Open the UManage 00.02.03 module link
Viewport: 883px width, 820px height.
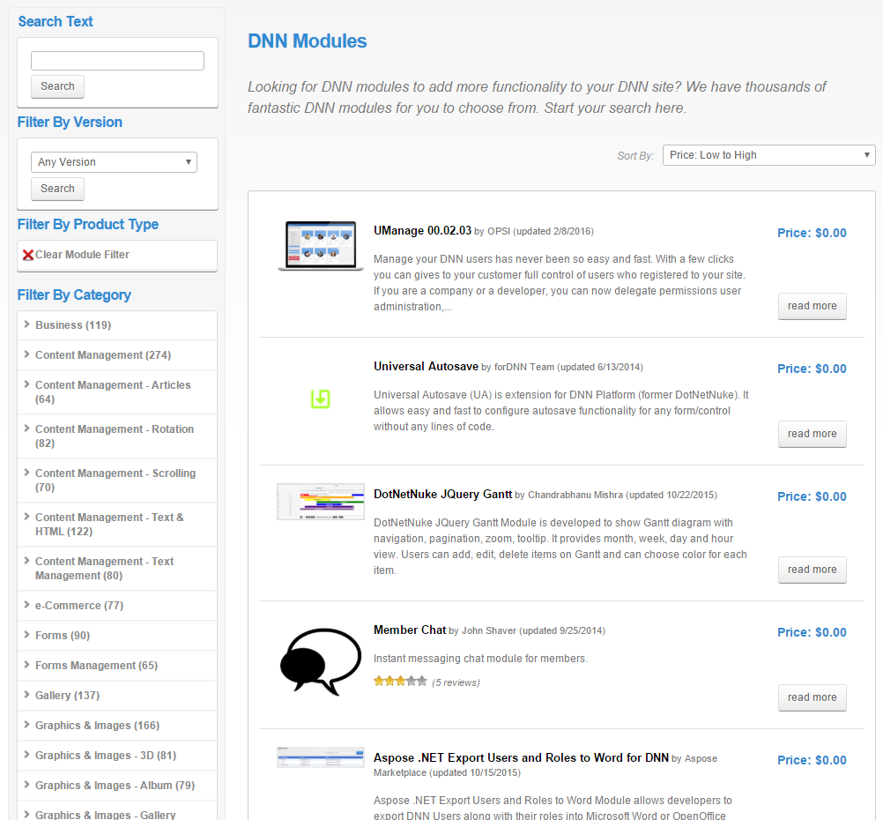coord(420,230)
